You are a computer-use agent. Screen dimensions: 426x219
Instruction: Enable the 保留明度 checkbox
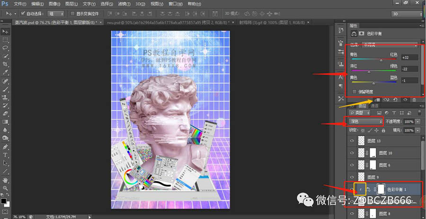click(355, 91)
